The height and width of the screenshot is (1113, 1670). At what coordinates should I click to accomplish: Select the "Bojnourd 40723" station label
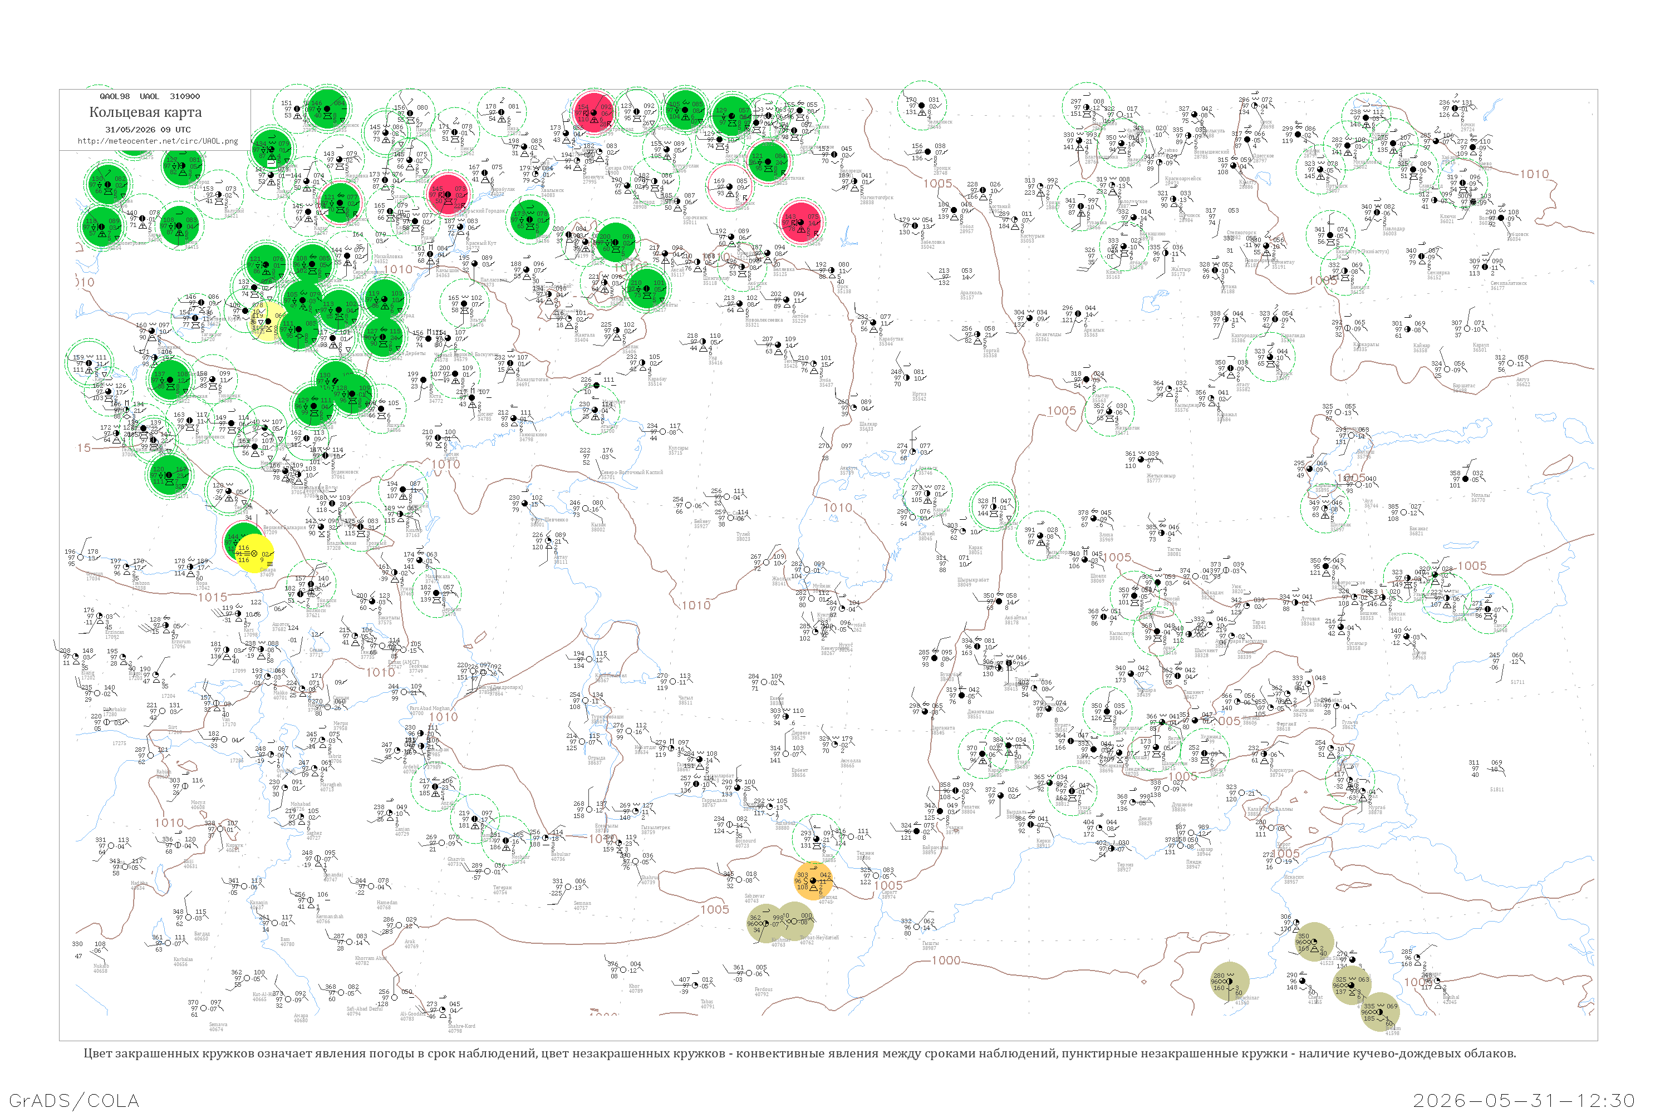[745, 843]
